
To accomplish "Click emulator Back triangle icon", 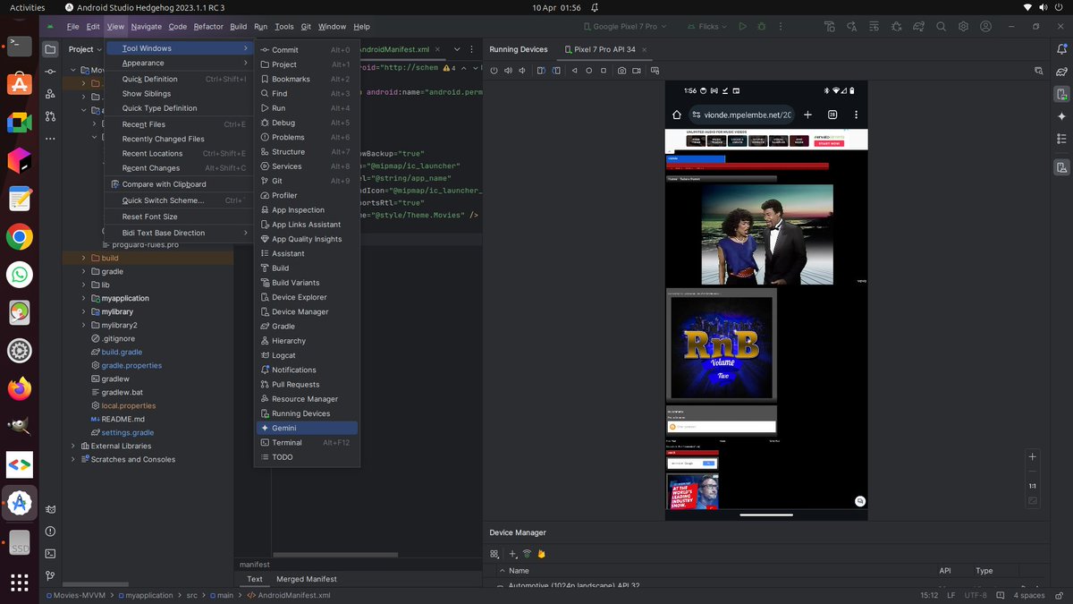I will pos(575,70).
